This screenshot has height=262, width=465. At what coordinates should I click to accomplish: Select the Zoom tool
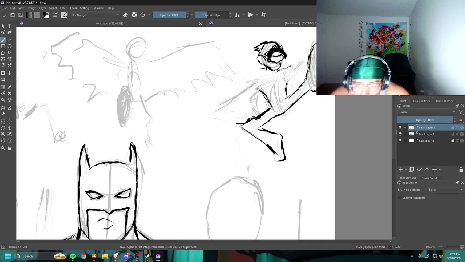(3, 148)
